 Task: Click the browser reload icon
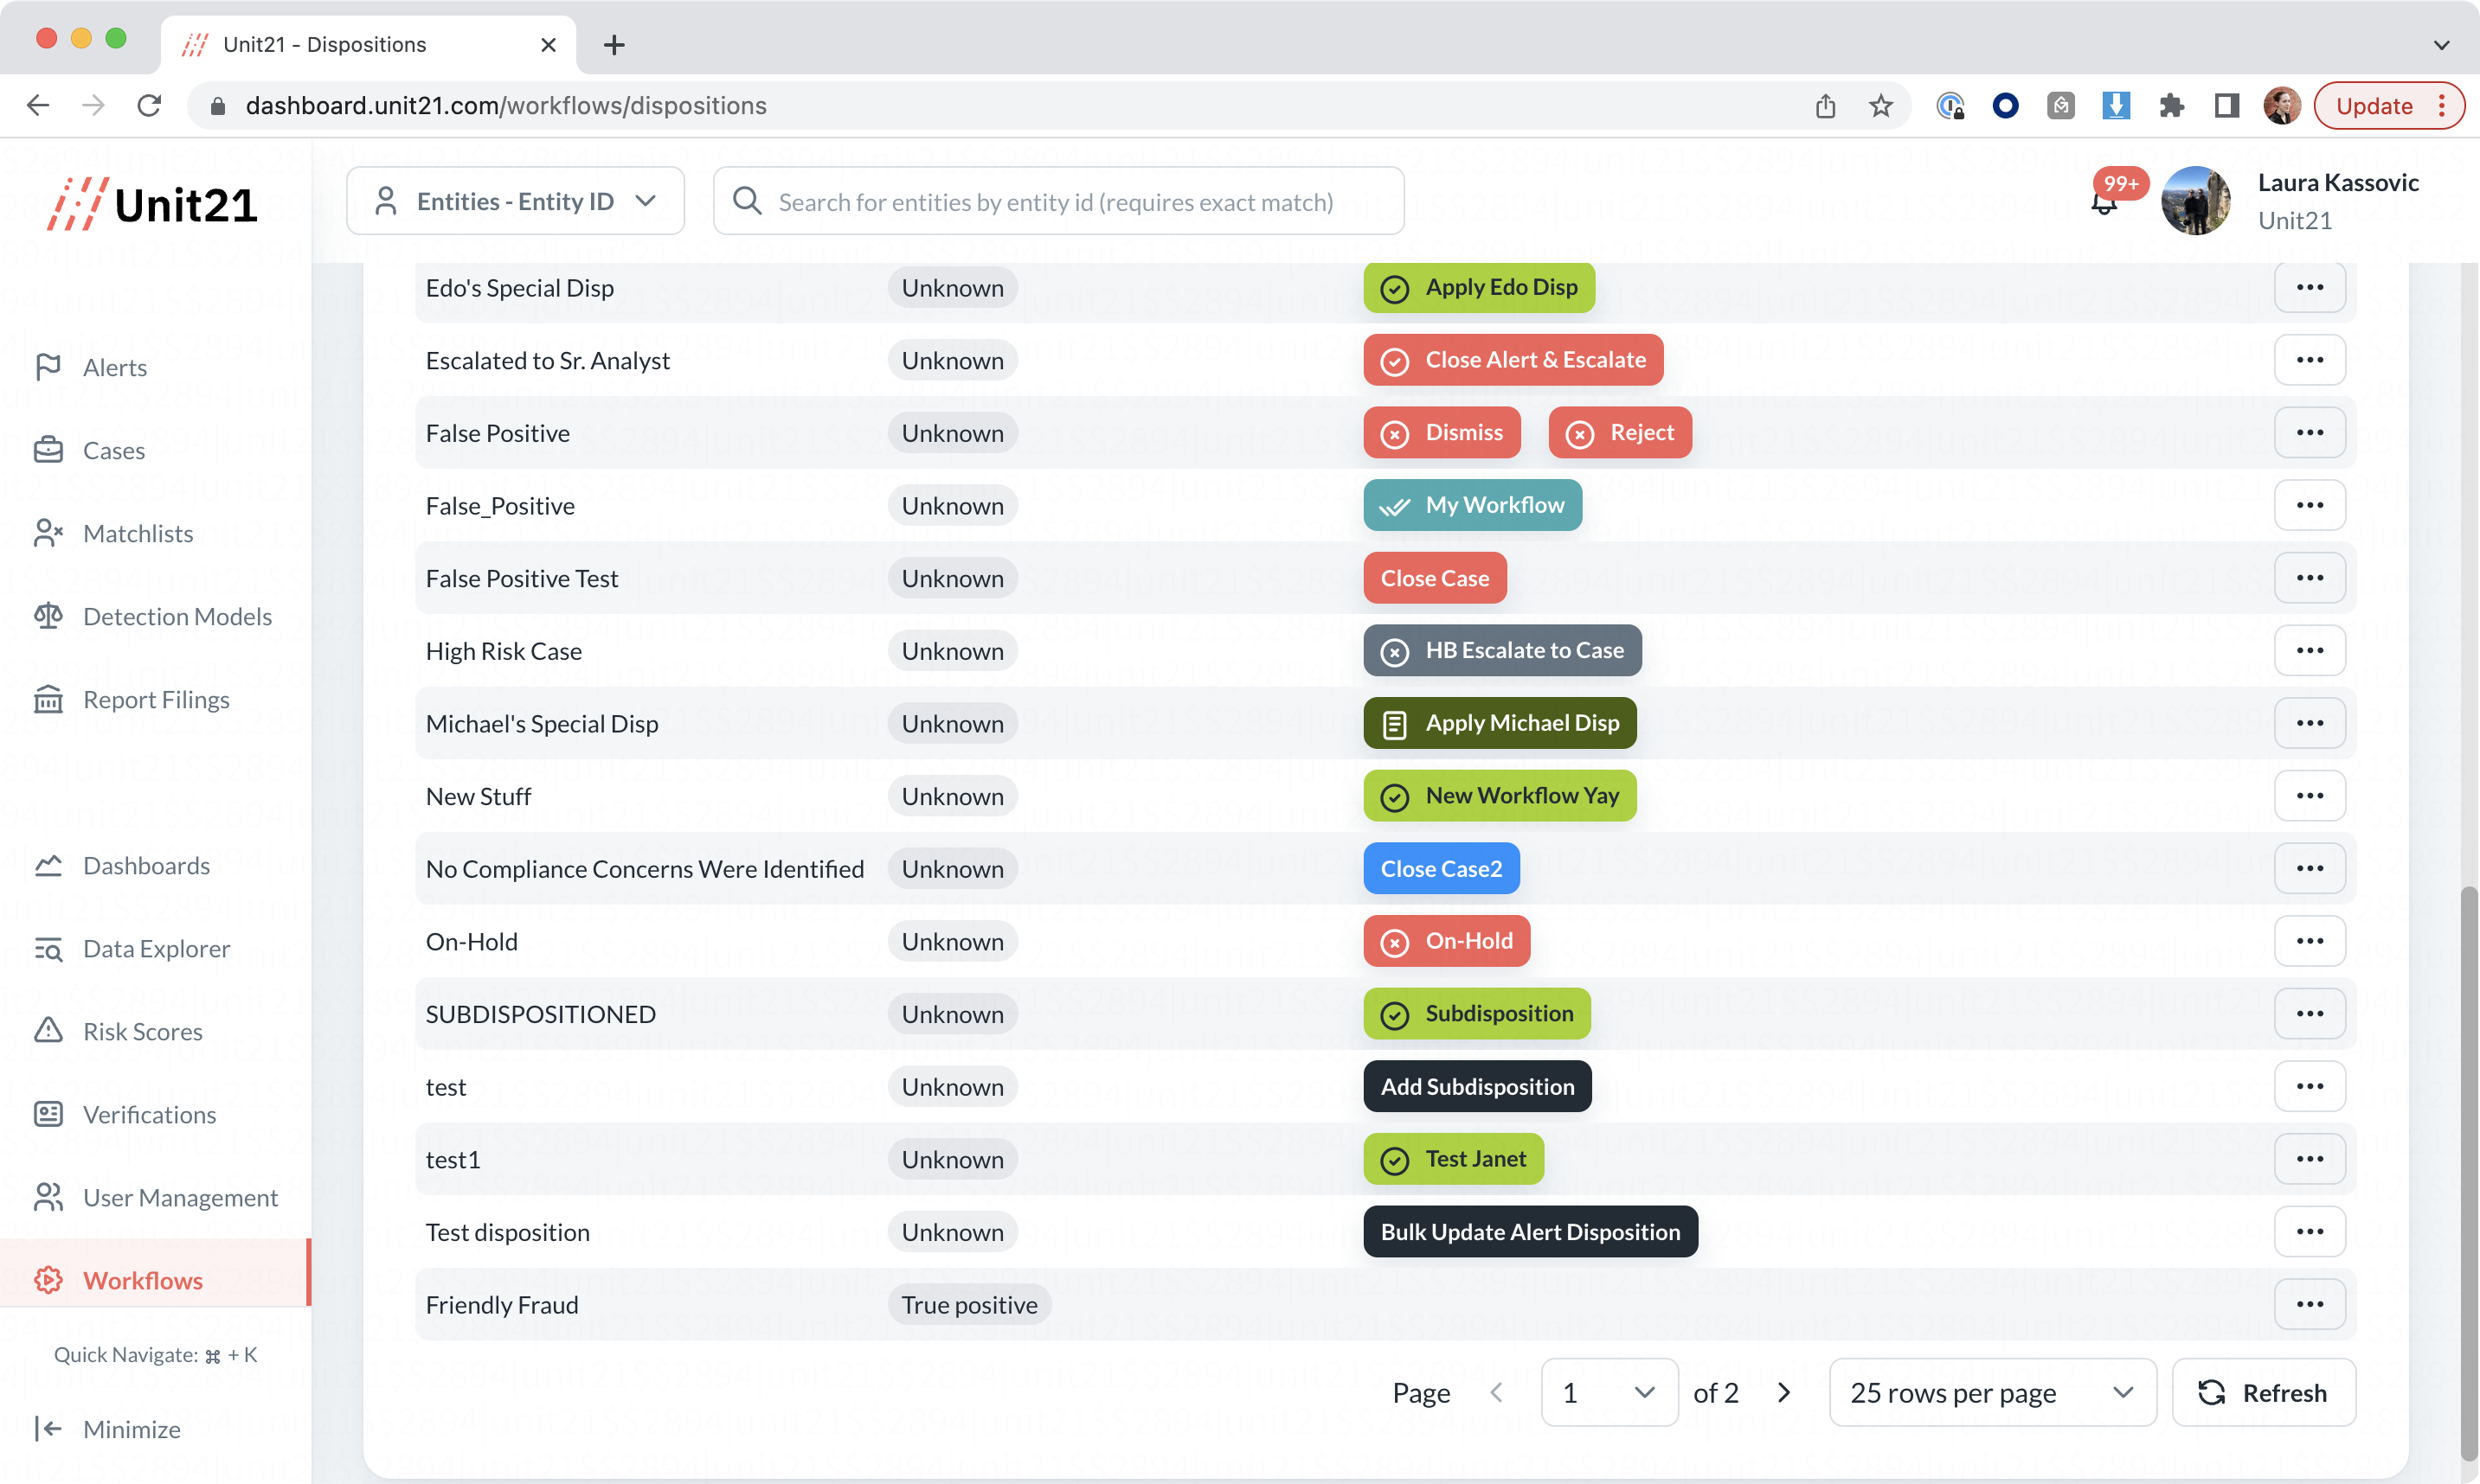[149, 106]
